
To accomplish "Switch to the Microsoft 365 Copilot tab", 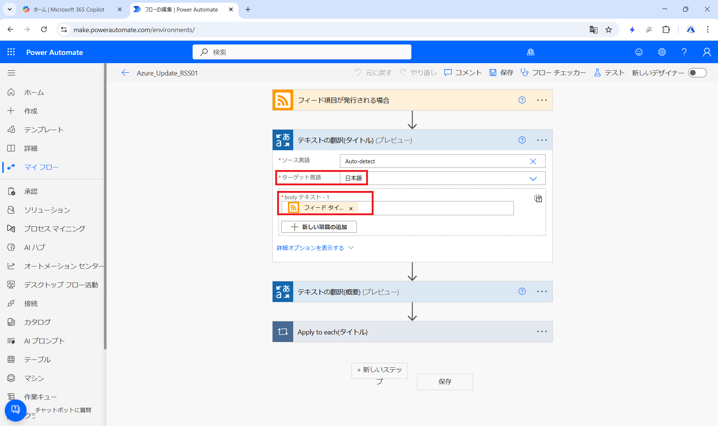I will tap(69, 10).
